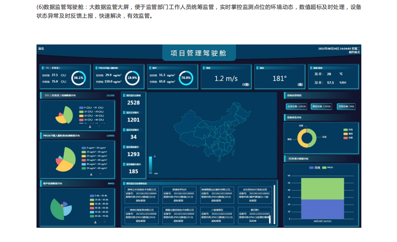Viewport: 397px width, 242px height.
Task: Page down the PM10 chart legend
Action: coord(101,174)
